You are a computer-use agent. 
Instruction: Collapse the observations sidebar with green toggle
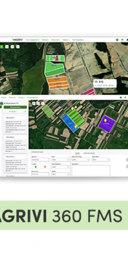click(x=1, y=103)
